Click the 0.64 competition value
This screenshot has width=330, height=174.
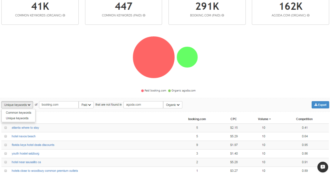(x=305, y=136)
